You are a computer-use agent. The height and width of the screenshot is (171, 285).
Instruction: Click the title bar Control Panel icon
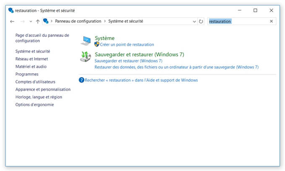11,10
